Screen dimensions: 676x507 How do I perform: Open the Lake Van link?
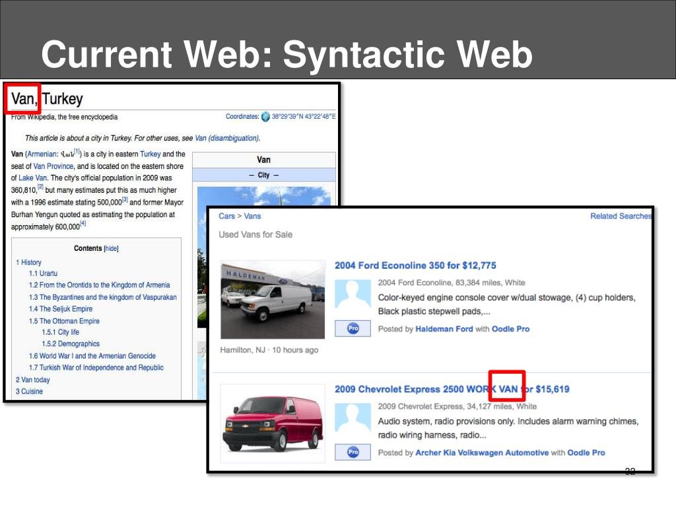(33, 178)
